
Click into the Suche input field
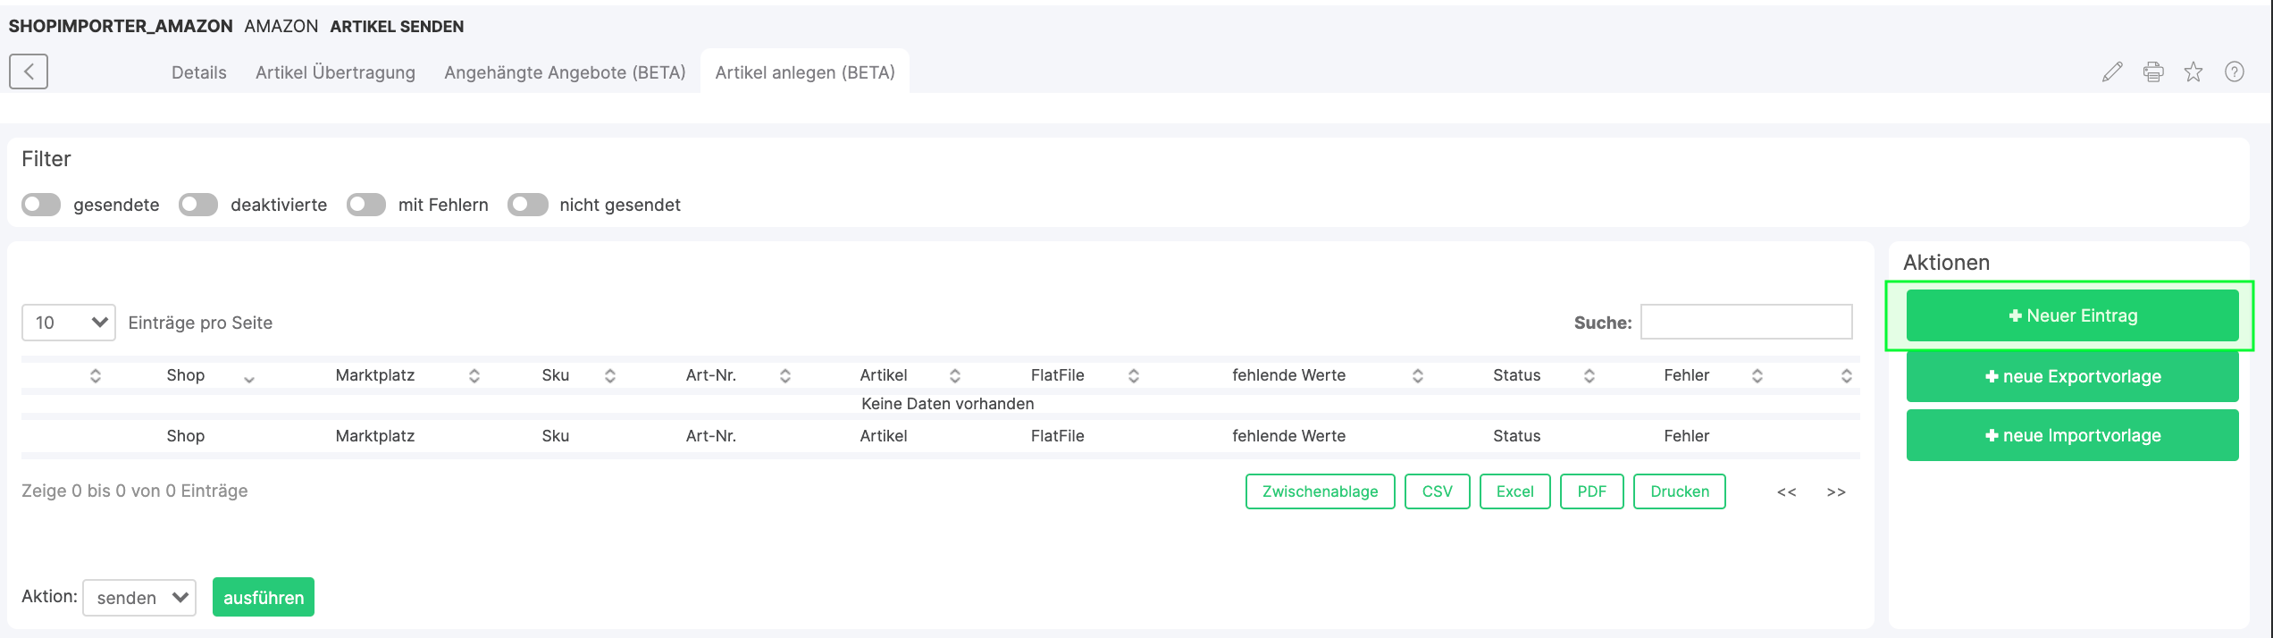click(x=1746, y=322)
